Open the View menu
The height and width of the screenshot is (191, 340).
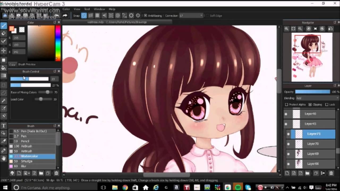click(77, 9)
